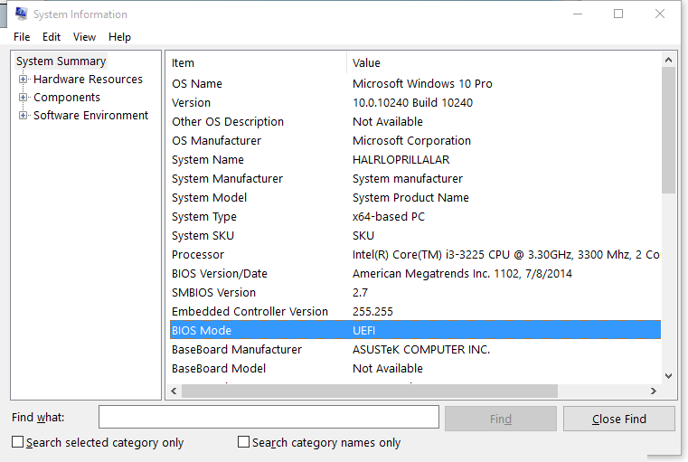Select System Summary in the tree
Image resolution: width=688 pixels, height=462 pixels.
pos(61,61)
